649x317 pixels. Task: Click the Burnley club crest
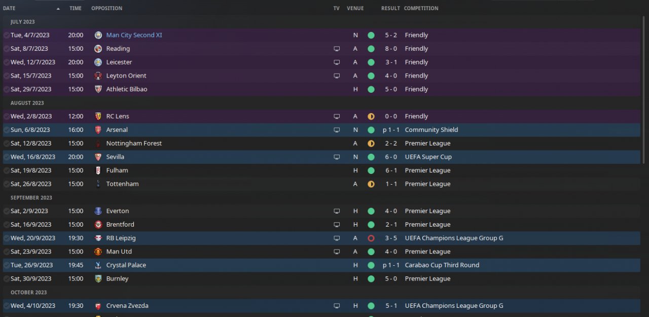pos(98,278)
